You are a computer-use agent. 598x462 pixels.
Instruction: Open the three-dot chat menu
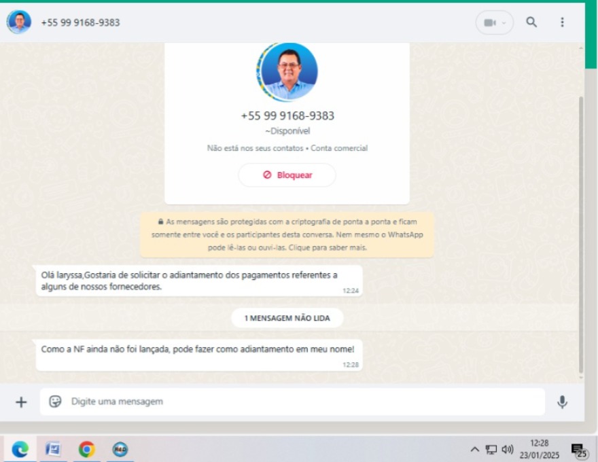click(x=562, y=22)
